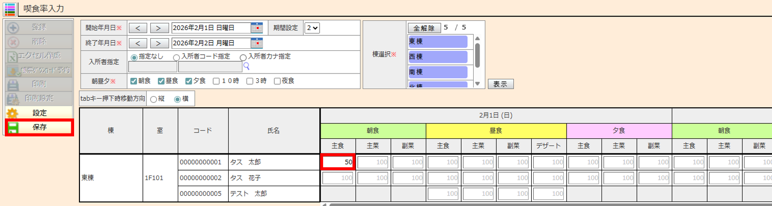Image resolution: width=772 pixels, height=206 pixels.
Task: Click the resident search magnifier icon
Action: (247, 66)
